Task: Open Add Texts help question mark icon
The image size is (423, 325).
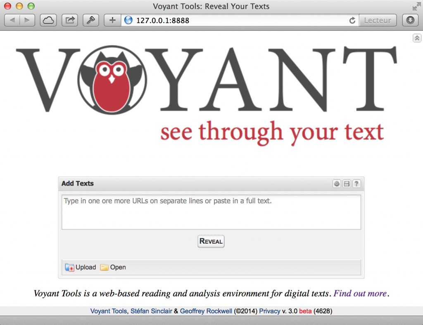Action: pyautogui.click(x=356, y=184)
